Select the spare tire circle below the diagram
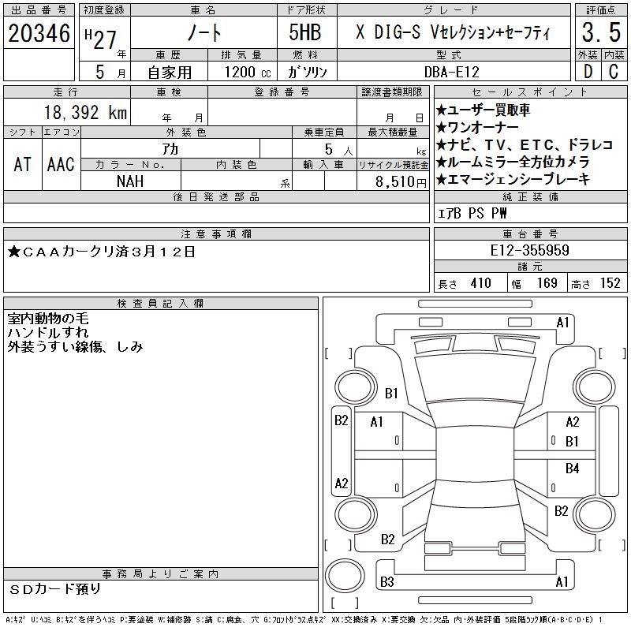Screen dimensions: 631x631 (342, 575)
